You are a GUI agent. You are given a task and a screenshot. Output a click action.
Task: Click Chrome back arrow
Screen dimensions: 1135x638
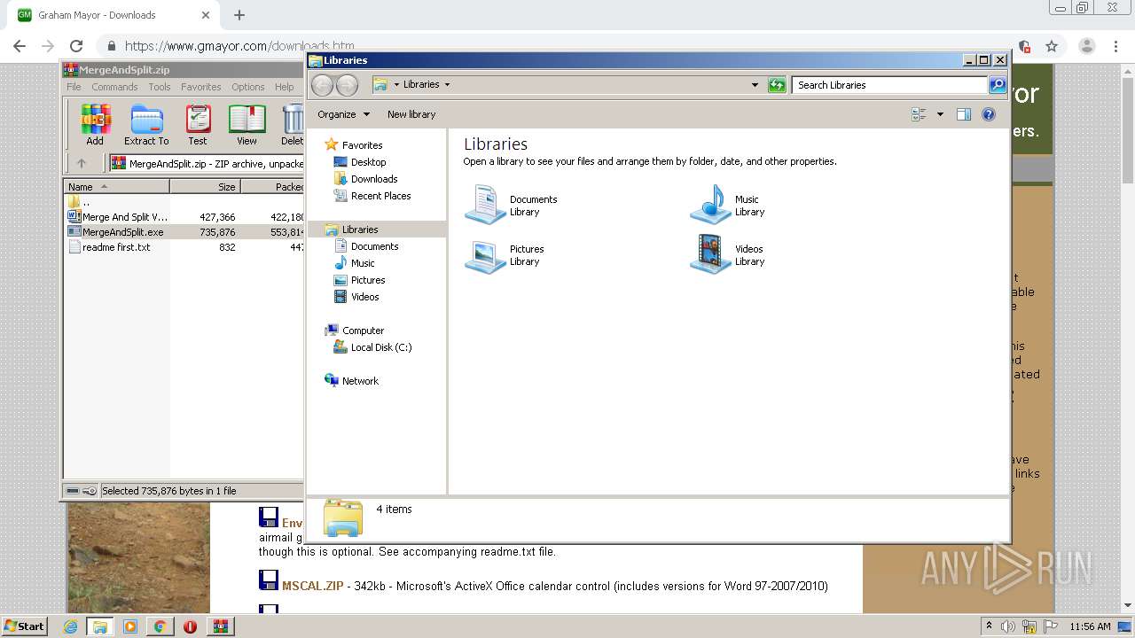point(20,46)
